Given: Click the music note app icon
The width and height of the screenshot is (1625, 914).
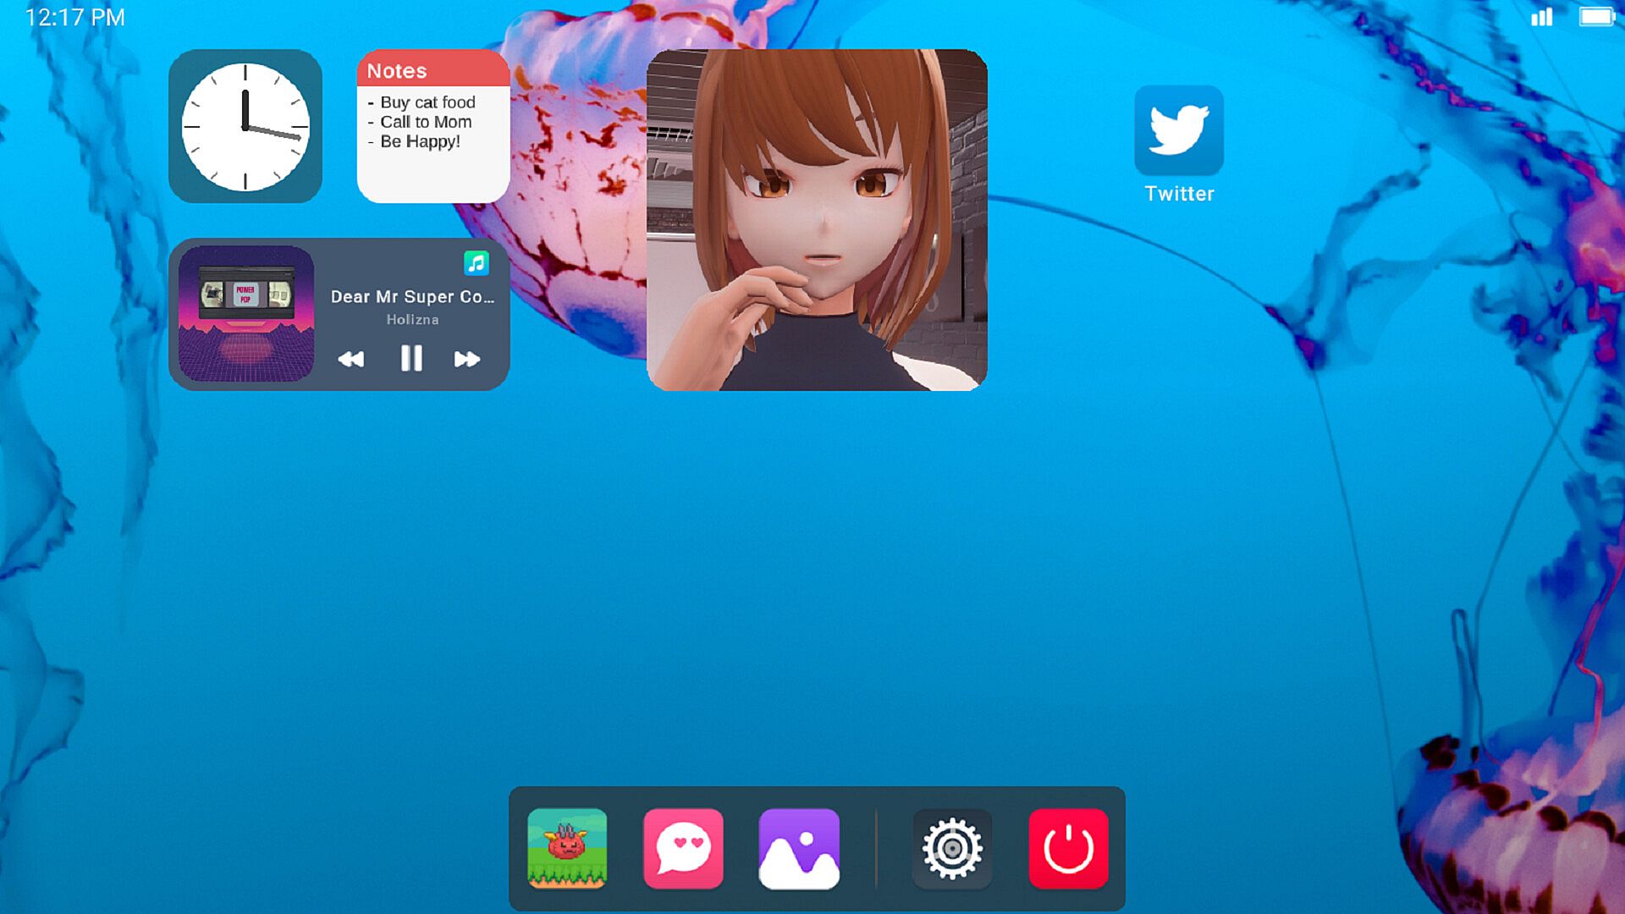Looking at the screenshot, I should (476, 263).
